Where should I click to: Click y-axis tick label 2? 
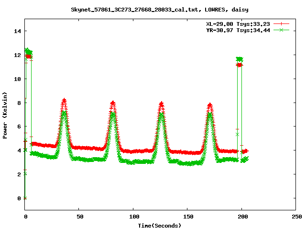(x=19, y=174)
